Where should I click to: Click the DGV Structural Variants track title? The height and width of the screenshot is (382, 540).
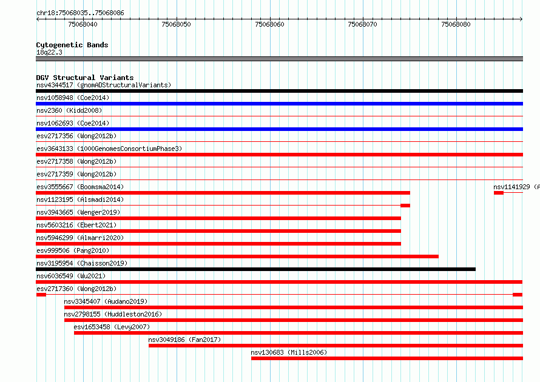point(85,78)
